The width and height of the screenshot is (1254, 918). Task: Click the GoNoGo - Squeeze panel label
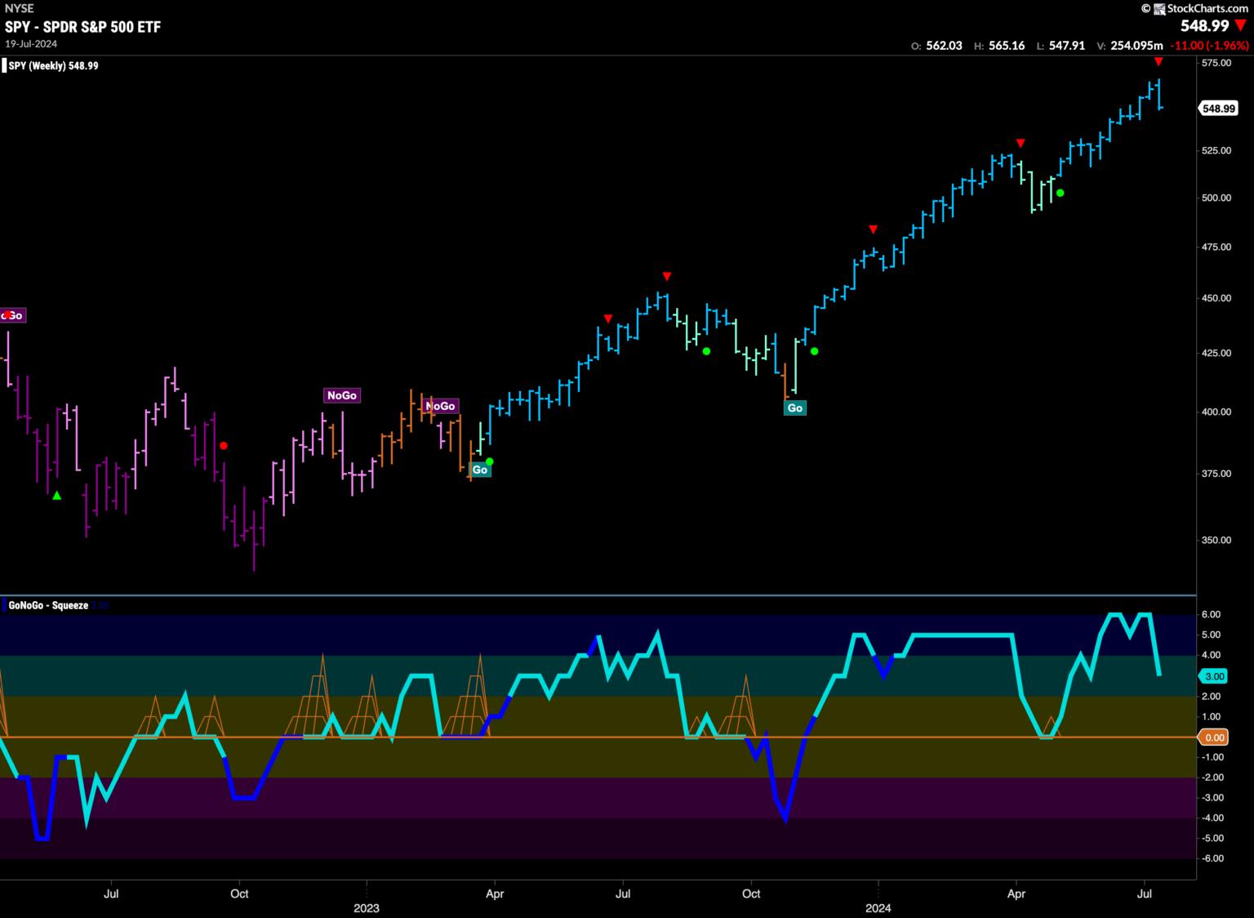pos(47,605)
